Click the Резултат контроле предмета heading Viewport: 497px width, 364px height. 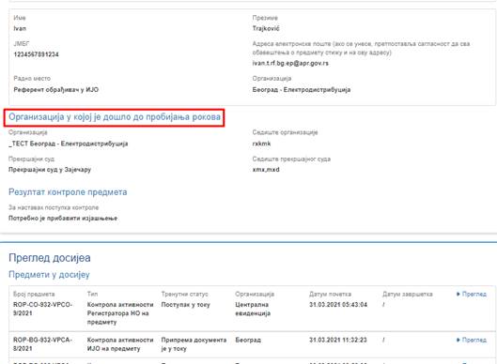coord(68,192)
